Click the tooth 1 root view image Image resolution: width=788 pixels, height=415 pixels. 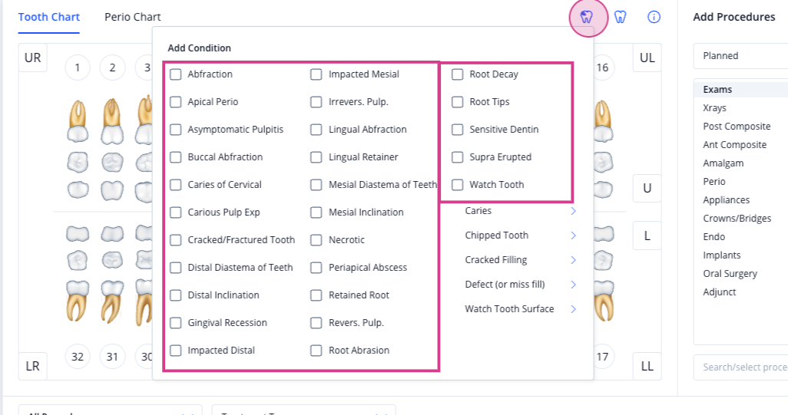coord(78,121)
